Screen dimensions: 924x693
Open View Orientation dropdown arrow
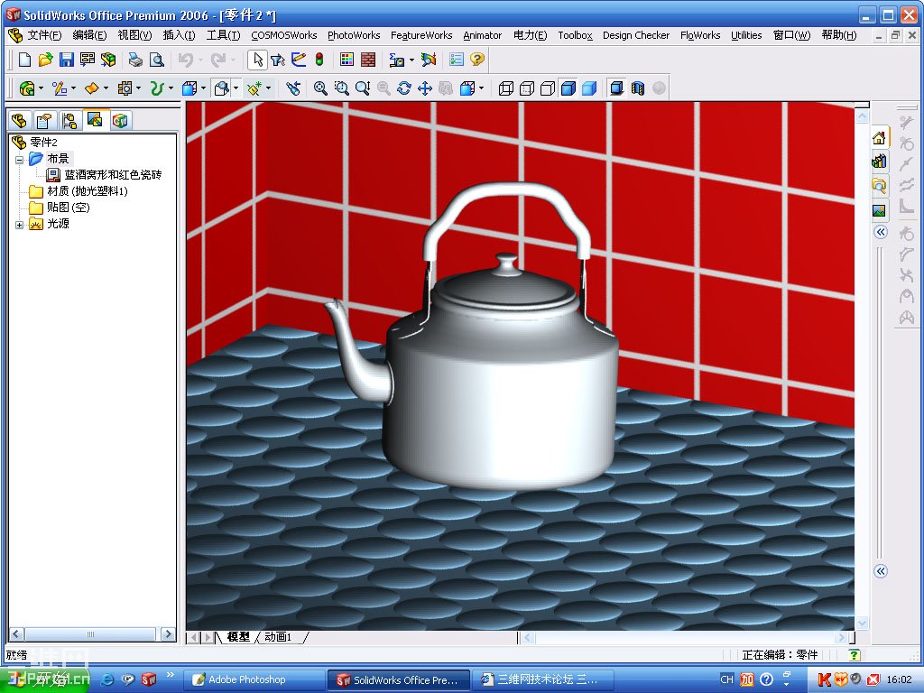pos(482,88)
